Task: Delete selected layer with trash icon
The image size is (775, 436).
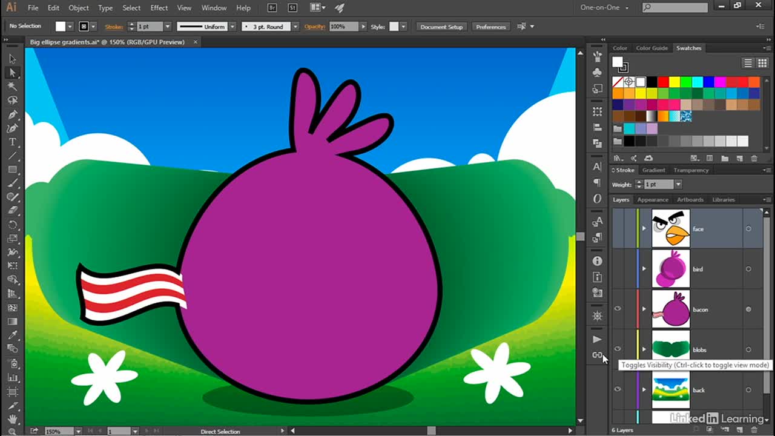Action: (x=754, y=430)
